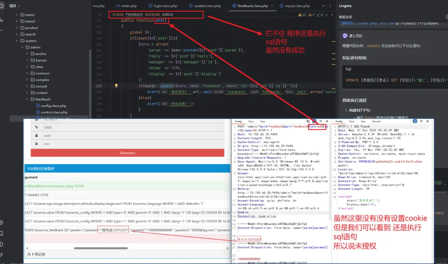The image size is (448, 264).
Task: Toggle the \n newline icon in response pane
Action: coord(421,121)
